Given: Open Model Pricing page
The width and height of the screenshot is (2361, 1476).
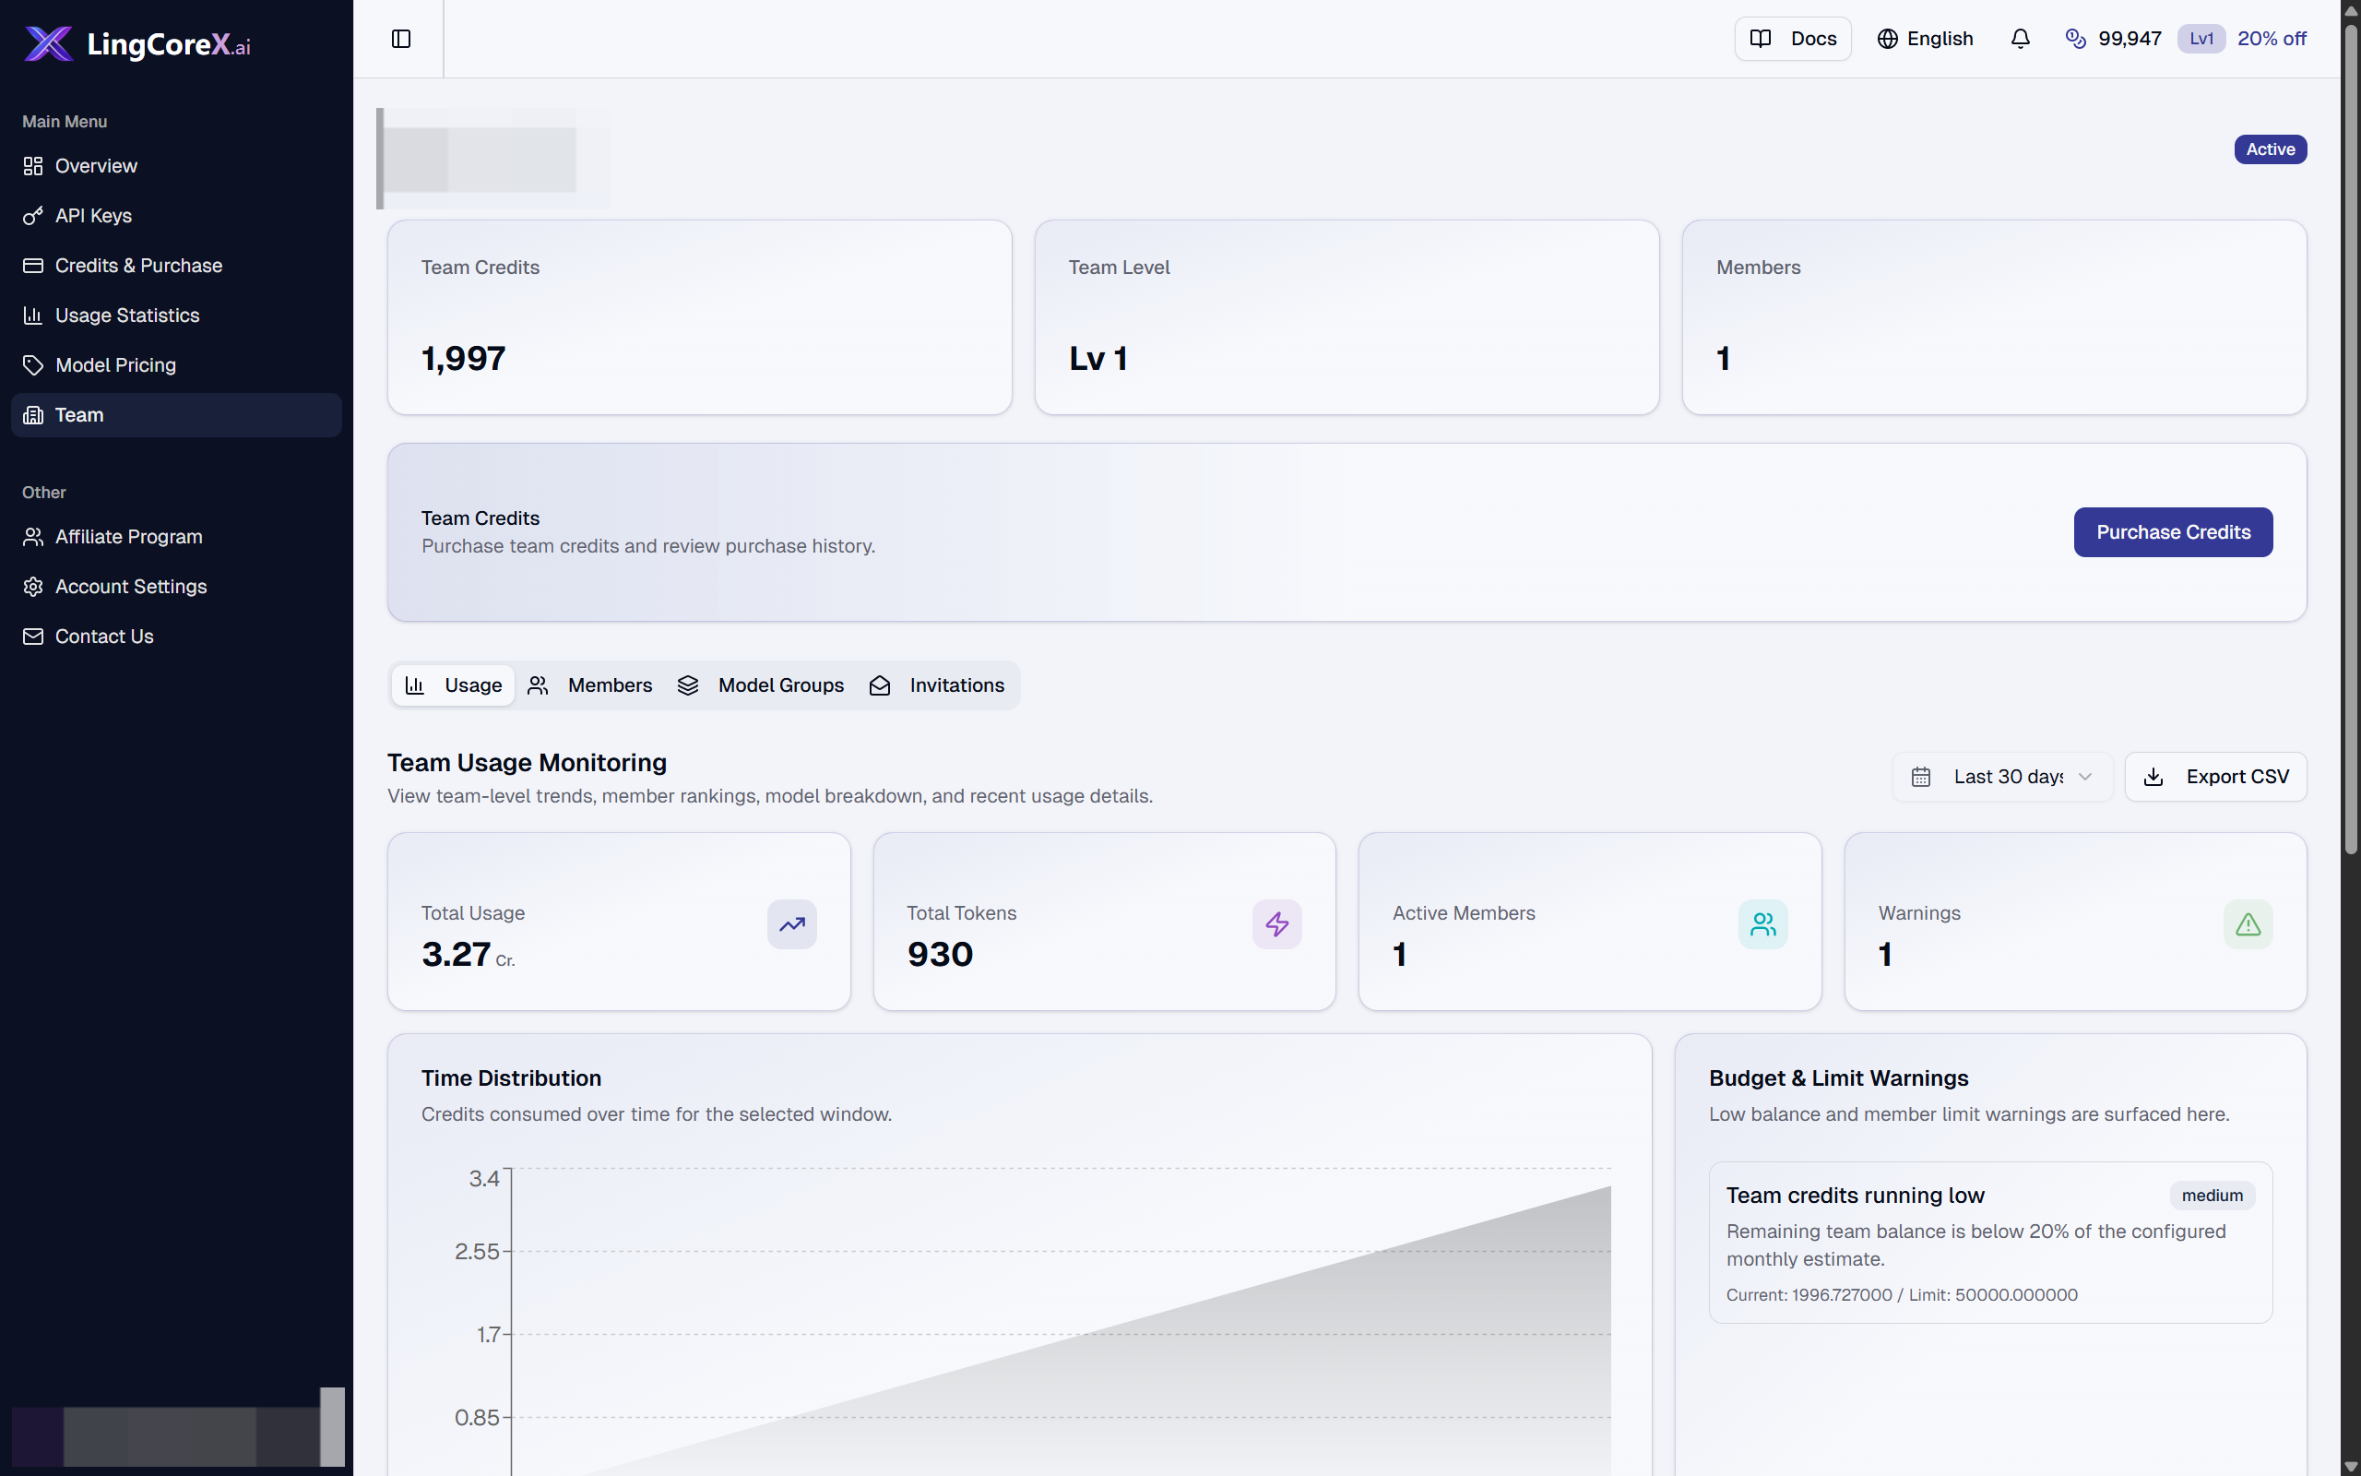Looking at the screenshot, I should [176, 365].
